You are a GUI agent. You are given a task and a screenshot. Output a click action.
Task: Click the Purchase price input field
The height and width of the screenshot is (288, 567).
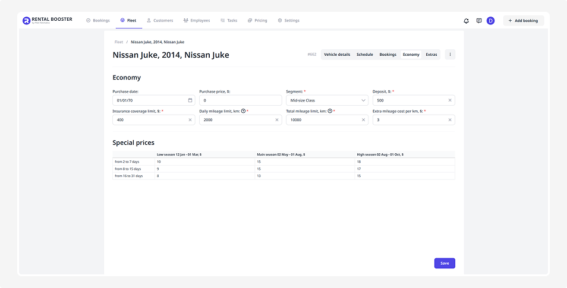240,100
